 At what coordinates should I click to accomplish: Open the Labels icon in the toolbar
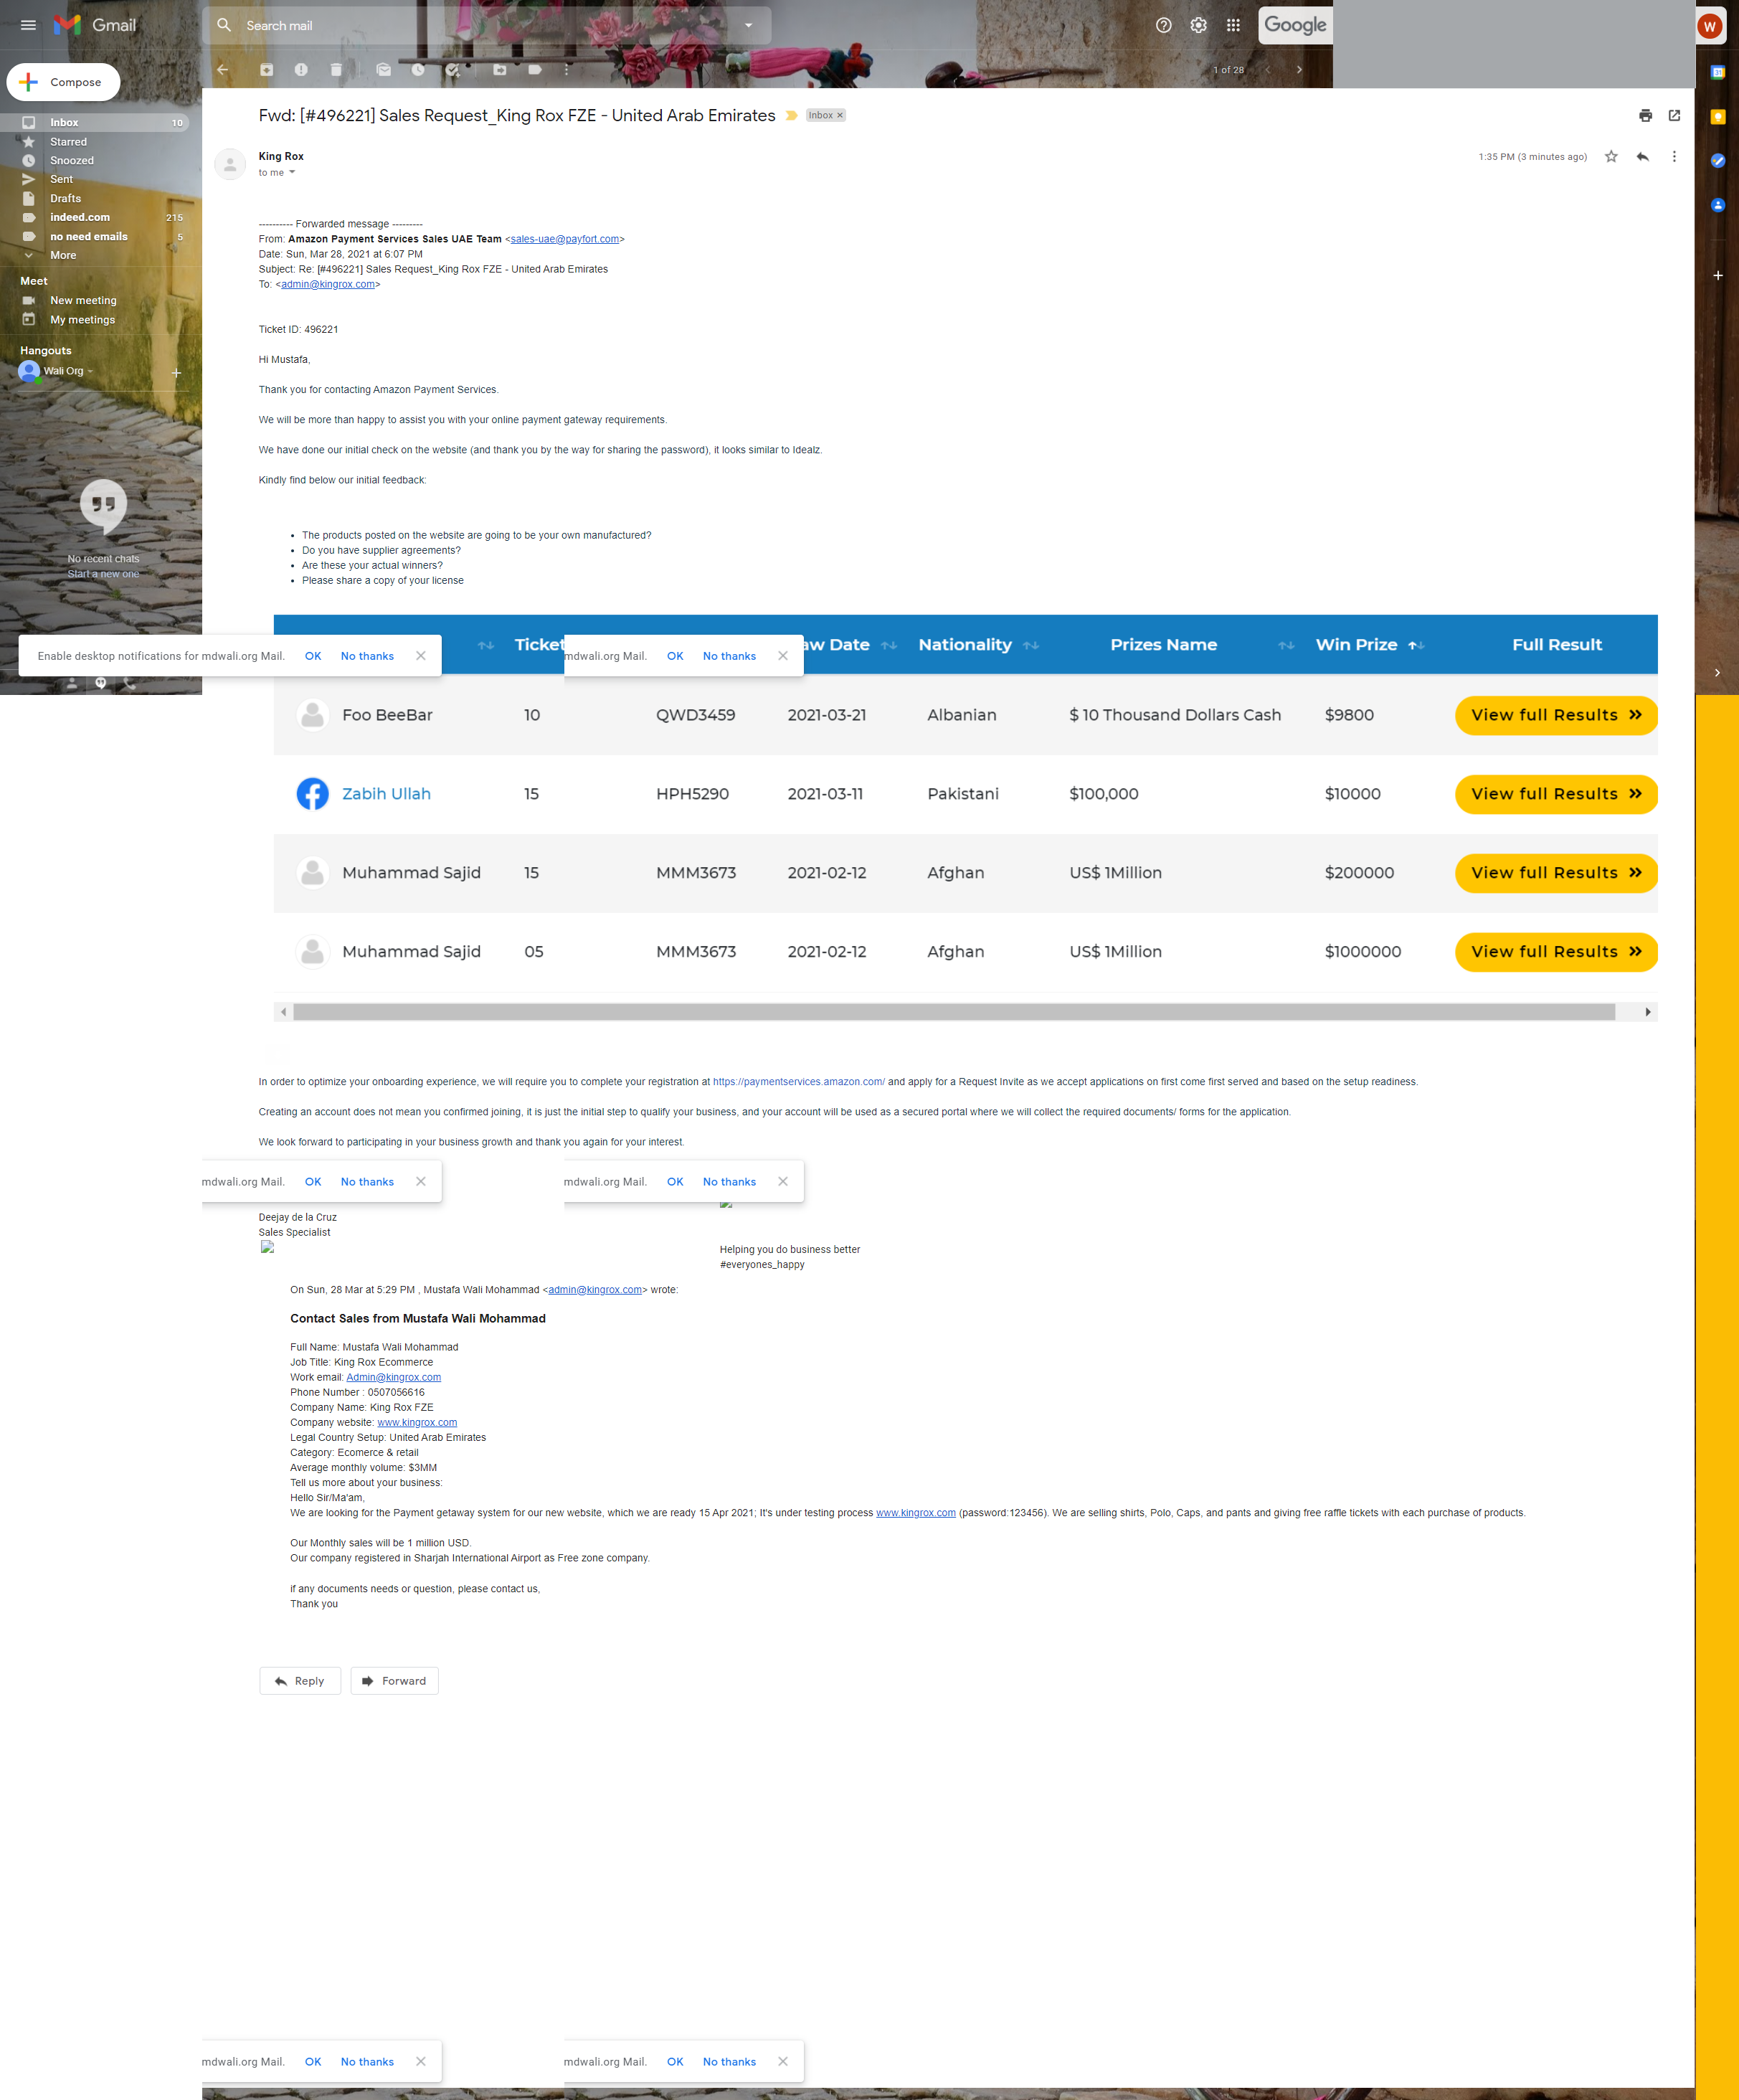tap(535, 70)
